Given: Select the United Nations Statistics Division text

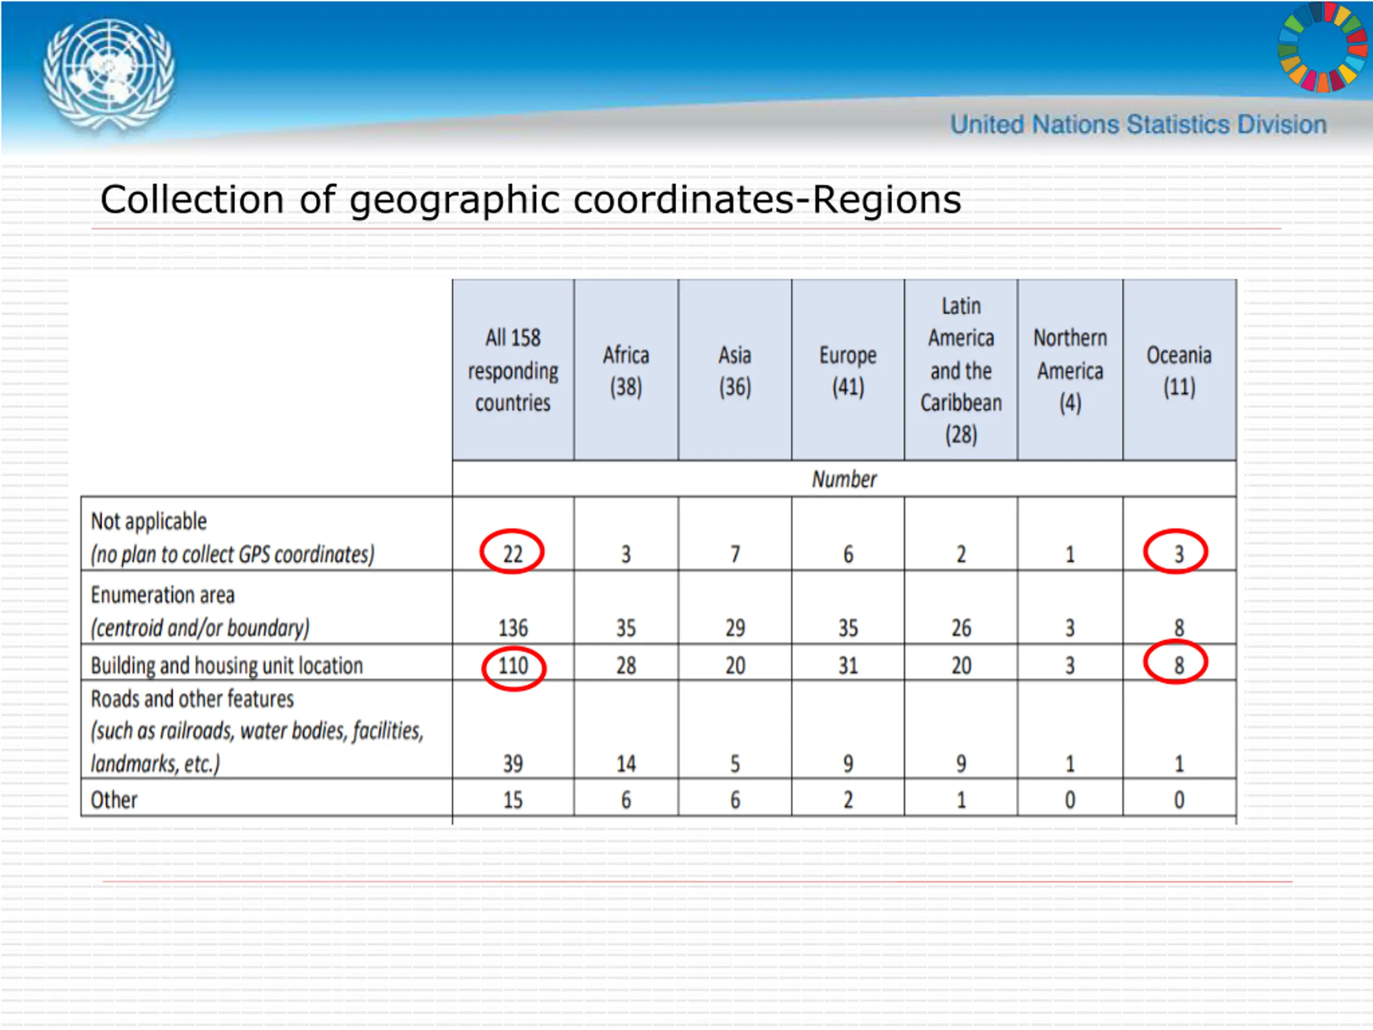Looking at the screenshot, I should tap(1139, 125).
